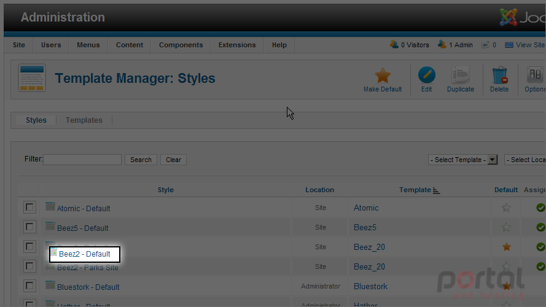Click the Clear button

click(173, 160)
